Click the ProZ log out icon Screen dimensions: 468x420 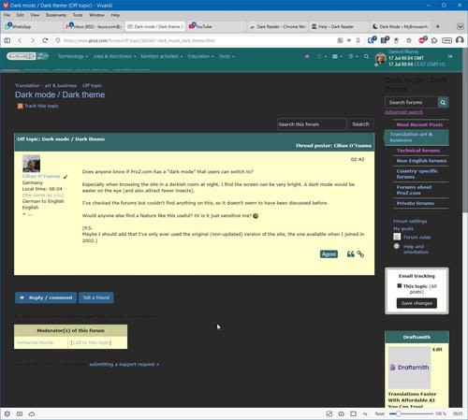click(450, 56)
